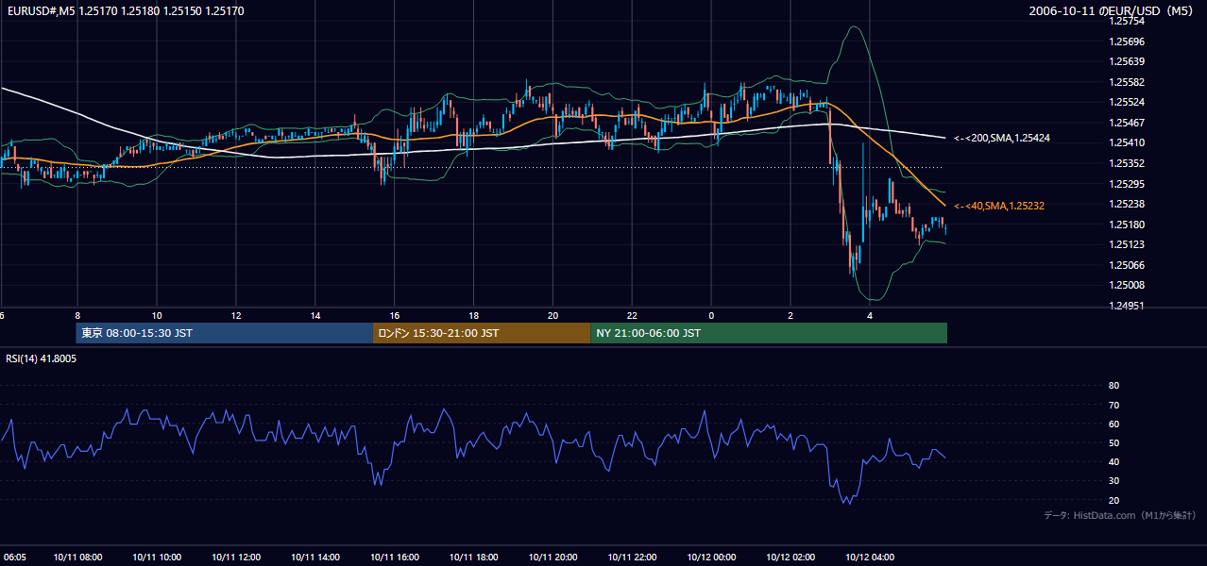
Task: Click price level 1.25410 on the axis
Action: [1127, 142]
